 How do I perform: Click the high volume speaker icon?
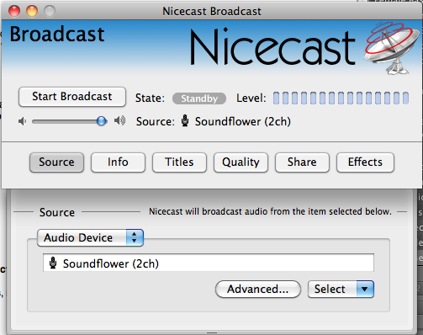(x=119, y=121)
